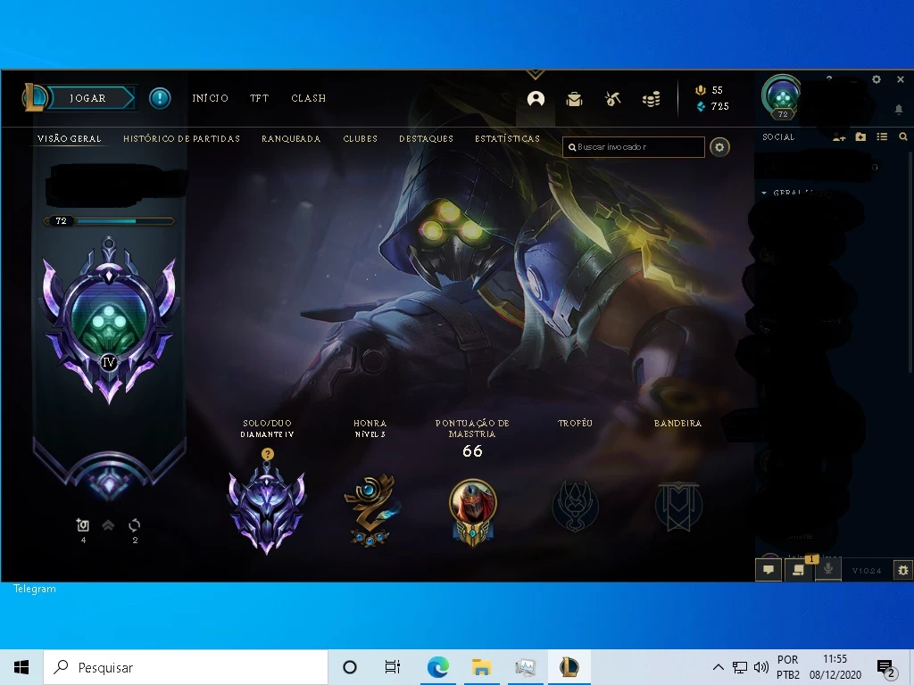Click the profile background changer icon

83,525
